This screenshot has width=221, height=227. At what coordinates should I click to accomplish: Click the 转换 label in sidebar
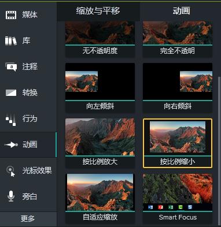point(30,92)
